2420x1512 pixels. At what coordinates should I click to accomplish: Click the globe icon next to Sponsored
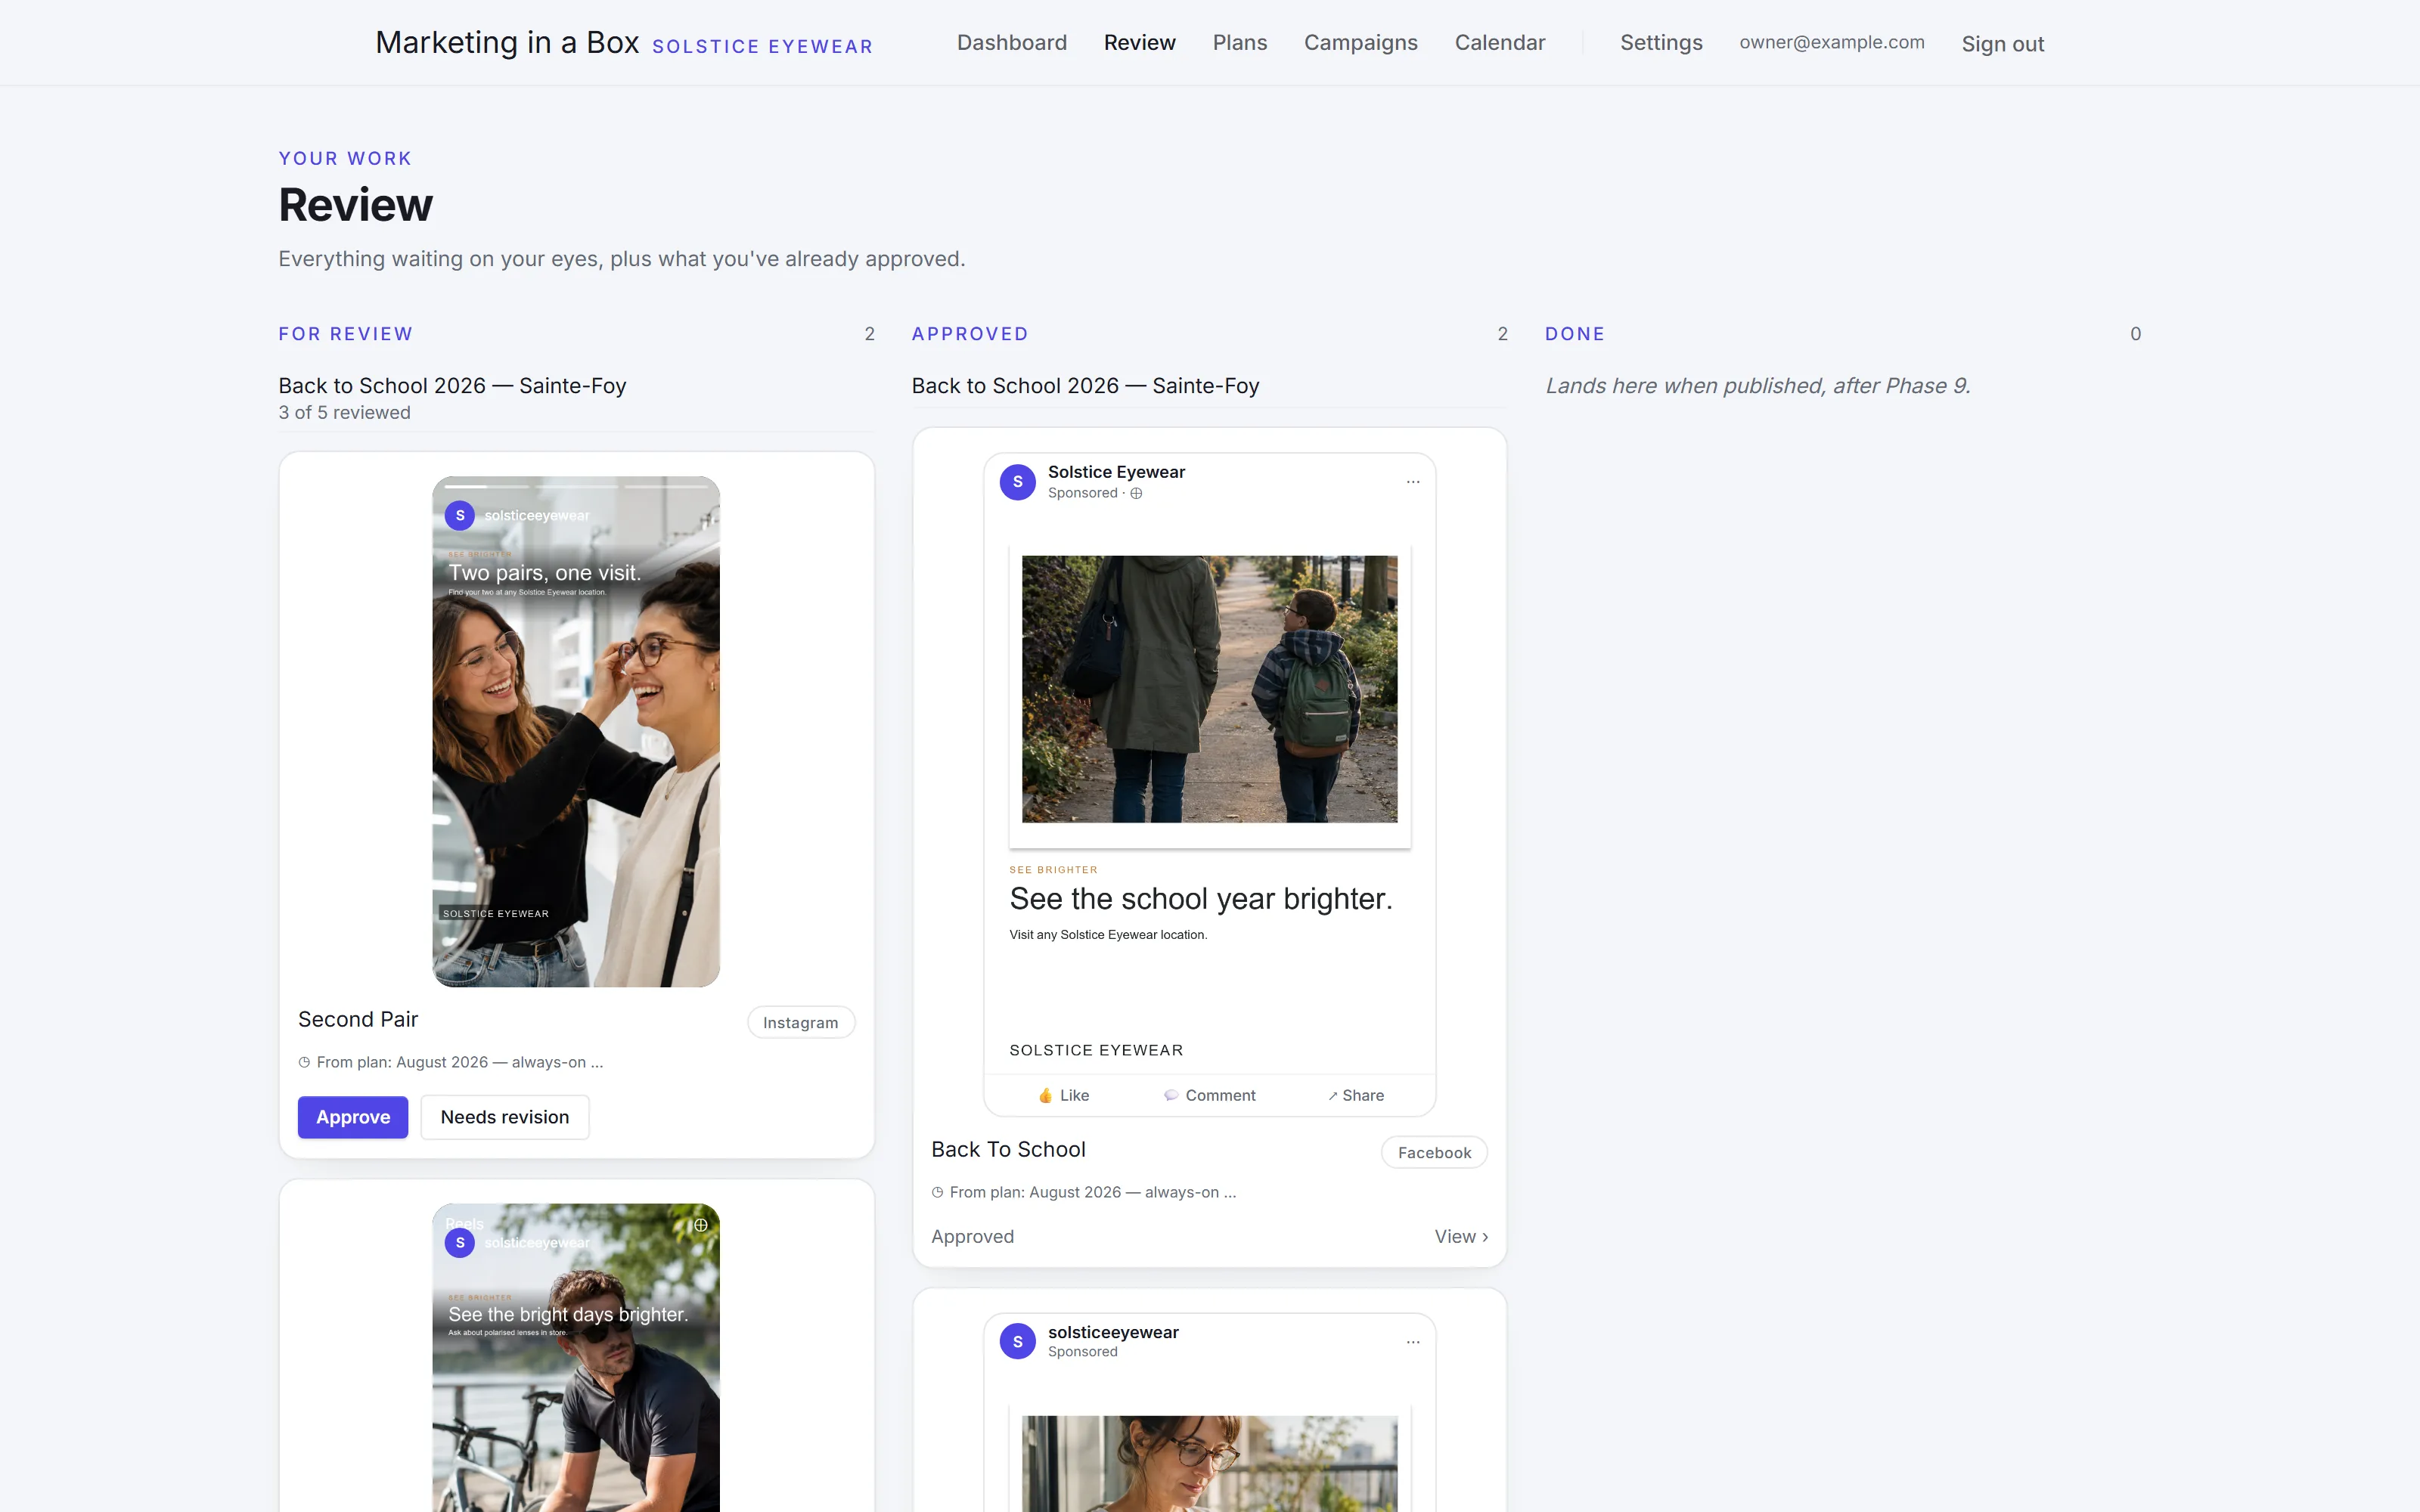pos(1136,493)
